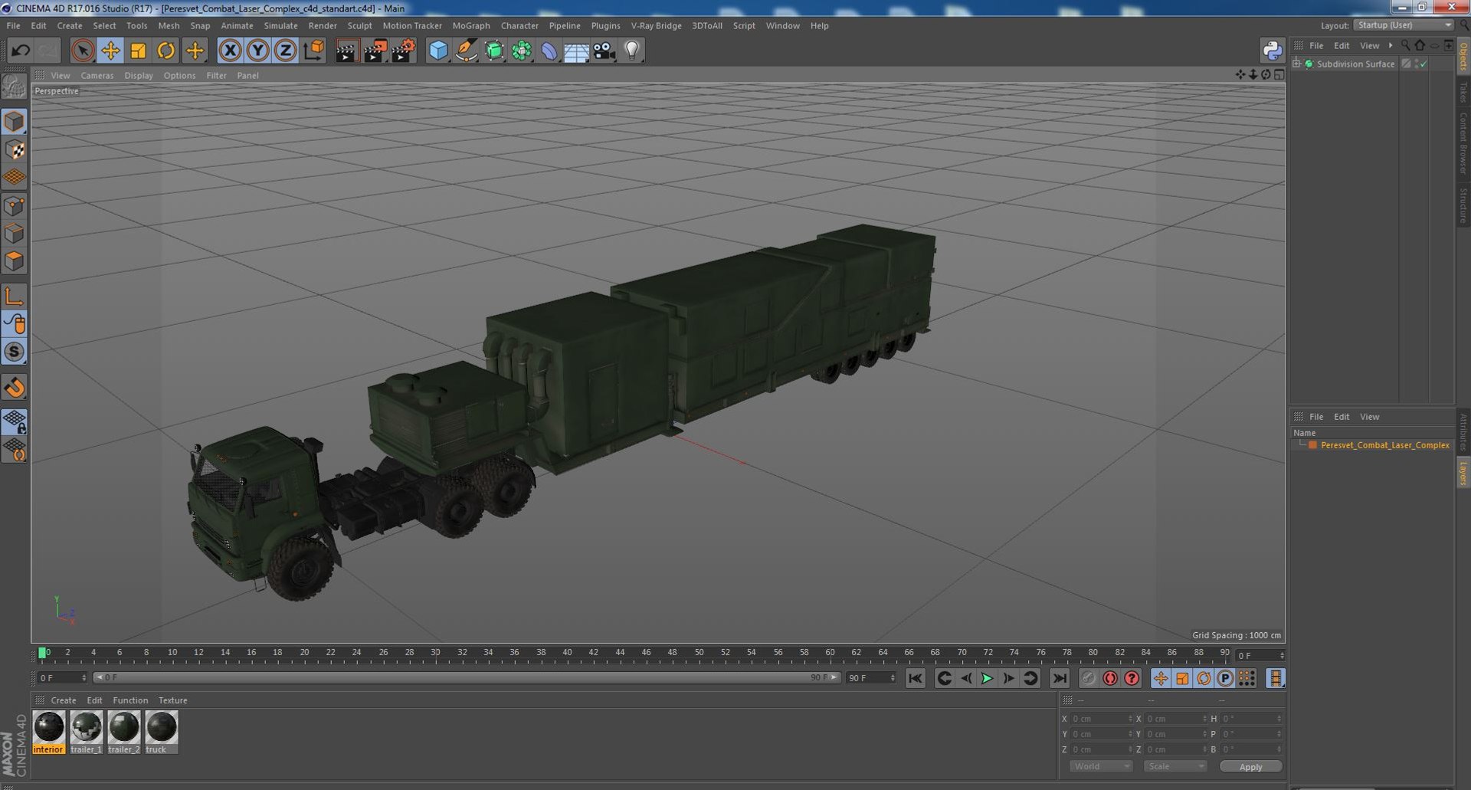Go to start of animation
The height and width of the screenshot is (790, 1471).
[x=915, y=678]
